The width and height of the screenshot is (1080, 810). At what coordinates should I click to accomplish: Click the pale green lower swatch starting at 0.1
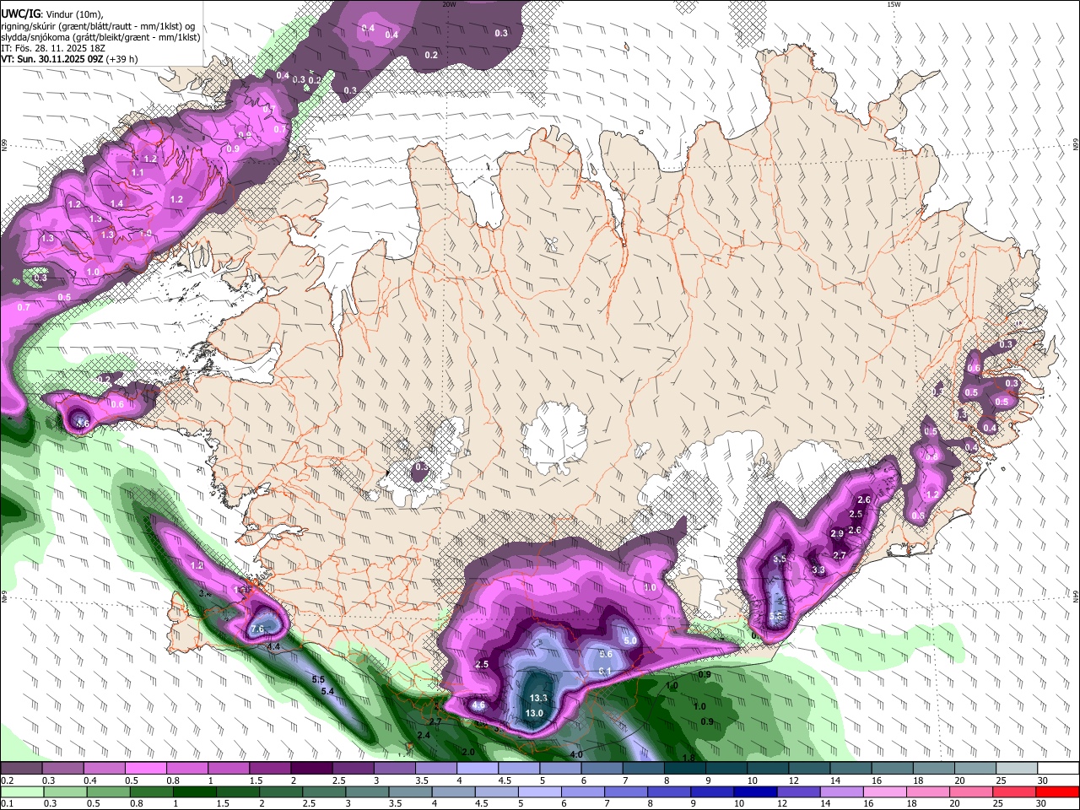(x=21, y=791)
